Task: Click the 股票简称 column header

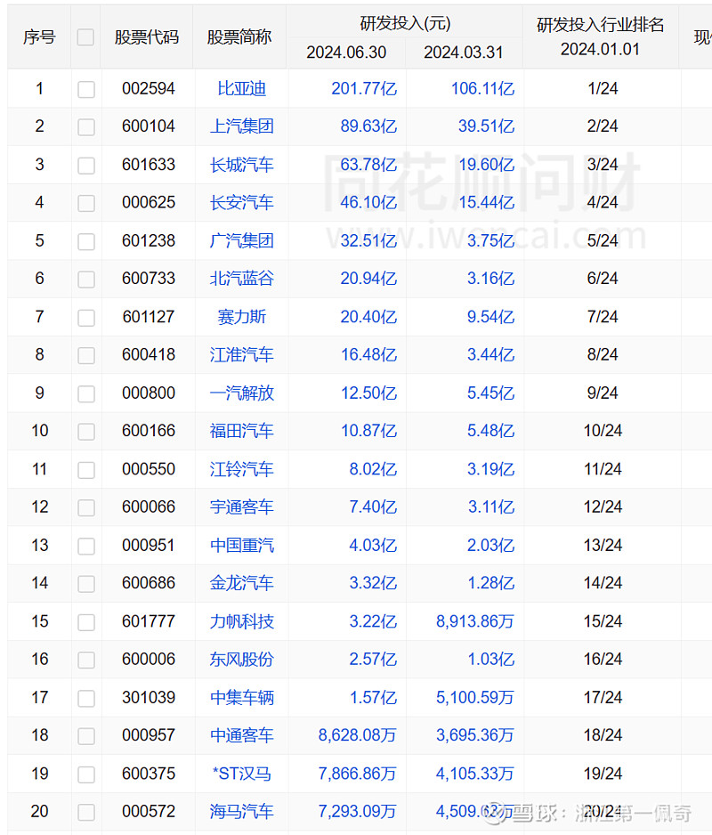Action: pyautogui.click(x=239, y=37)
